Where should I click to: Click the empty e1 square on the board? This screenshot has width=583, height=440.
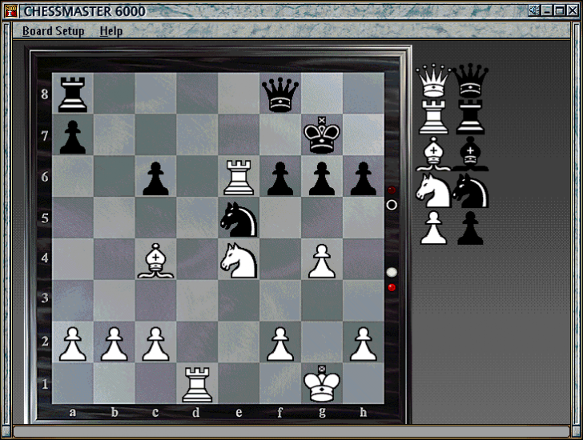click(239, 383)
